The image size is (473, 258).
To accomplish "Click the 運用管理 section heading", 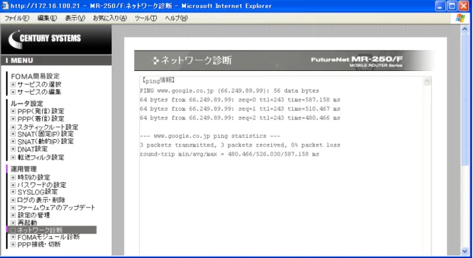I will (x=24, y=169).
